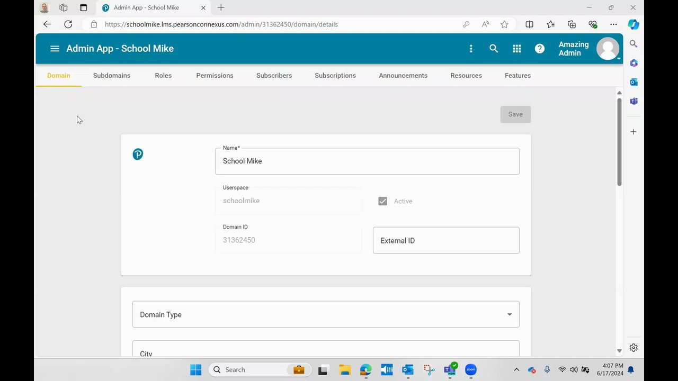
Task: Open Microsoft Teams from taskbar
Action: [x=450, y=370]
